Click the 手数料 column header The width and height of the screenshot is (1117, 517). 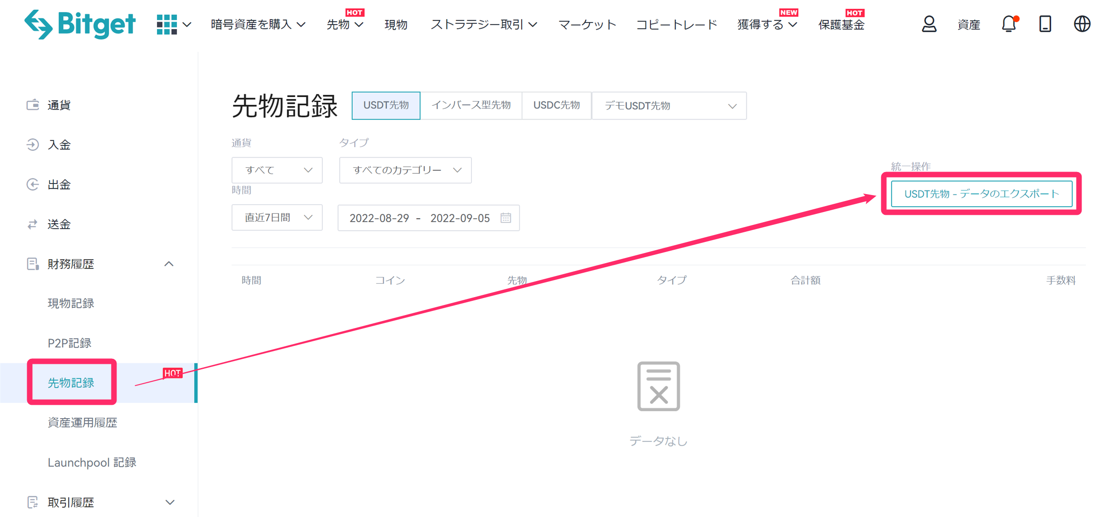point(1061,280)
